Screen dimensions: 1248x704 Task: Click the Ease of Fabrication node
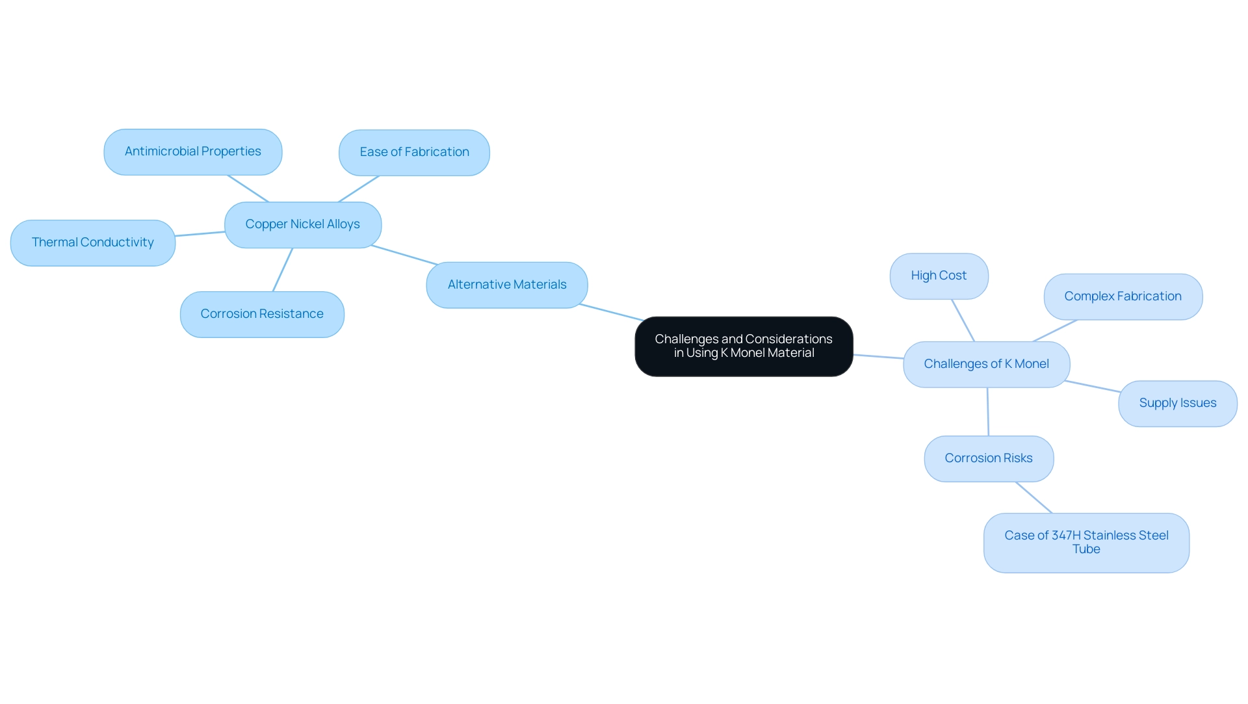pos(415,151)
